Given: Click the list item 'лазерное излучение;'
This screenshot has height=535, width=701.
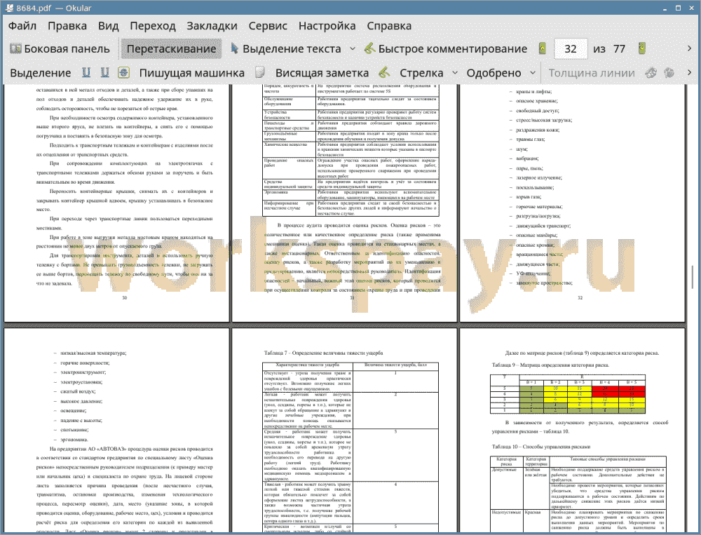Looking at the screenshot, I should tap(539, 177).
